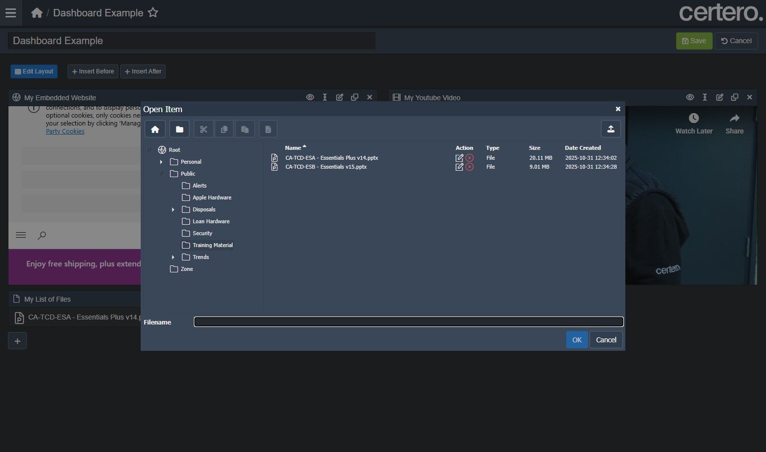
Task: Select the Root tree node
Action: click(174, 150)
